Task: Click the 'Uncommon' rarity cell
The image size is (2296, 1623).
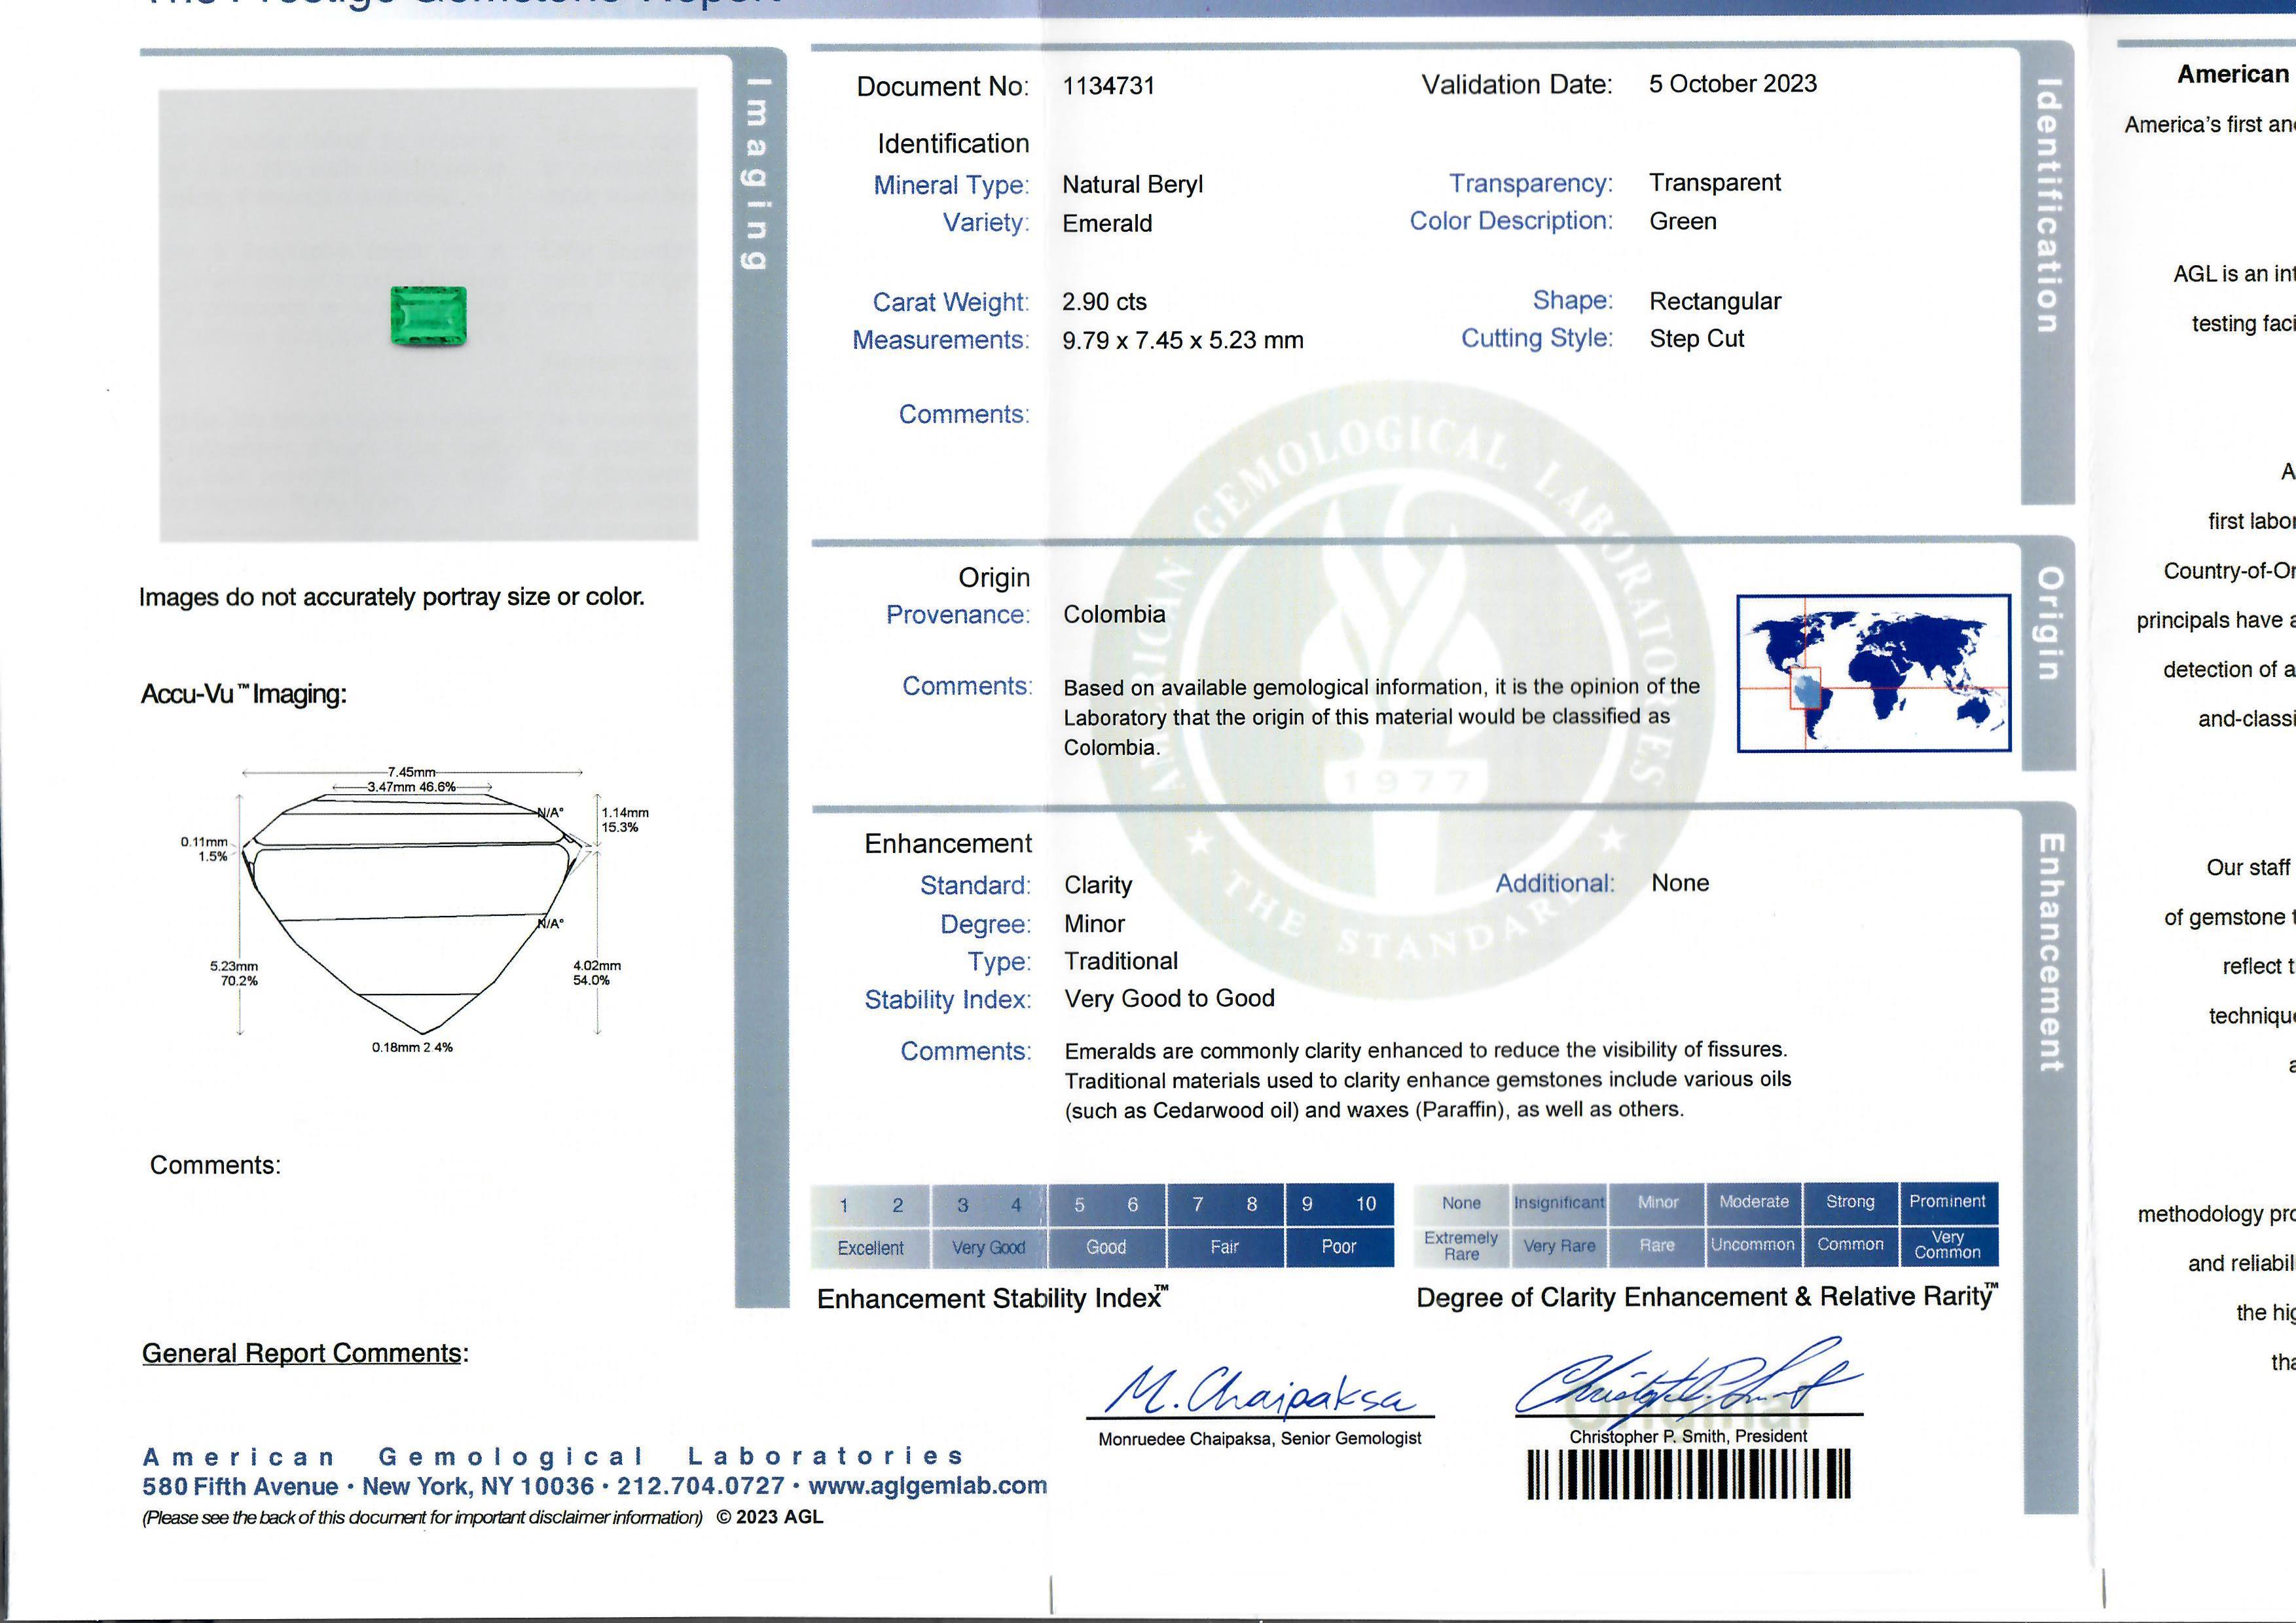Action: pos(1753,1245)
